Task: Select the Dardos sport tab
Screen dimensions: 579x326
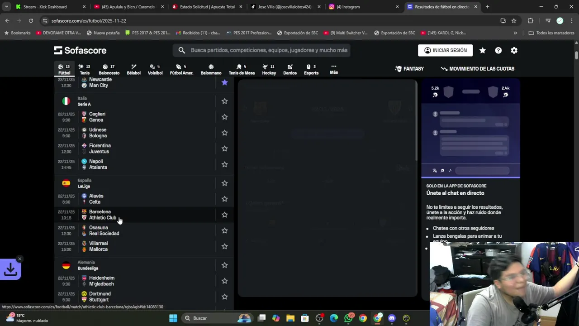Action: tap(290, 69)
